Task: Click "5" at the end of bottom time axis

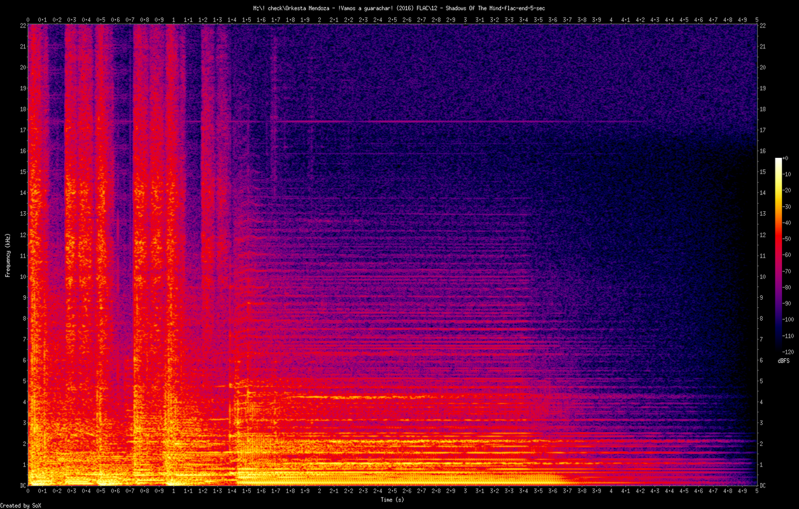Action: tap(757, 491)
